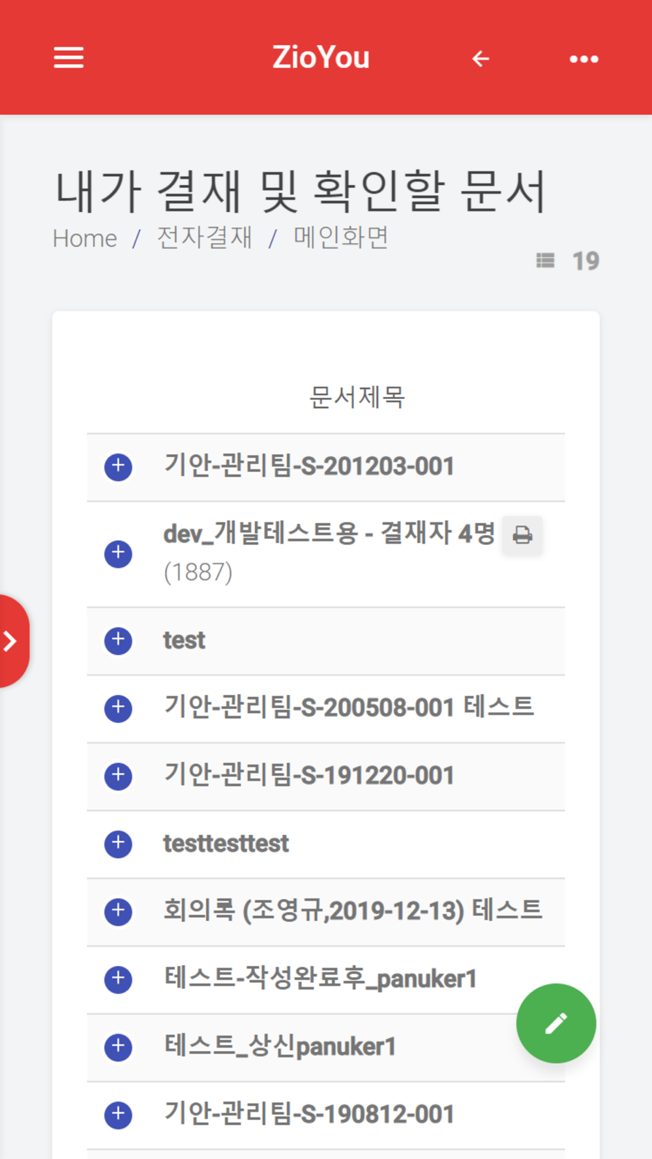This screenshot has width=652, height=1159.
Task: Click the ZioYou logo title
Action: point(321,57)
